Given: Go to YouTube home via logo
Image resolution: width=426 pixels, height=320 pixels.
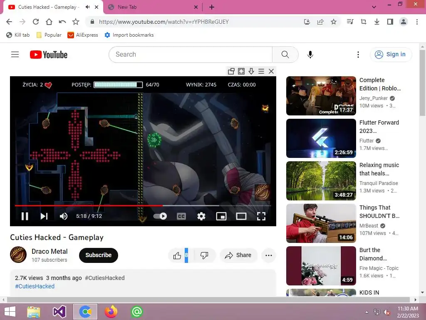Looking at the screenshot, I should (49, 55).
